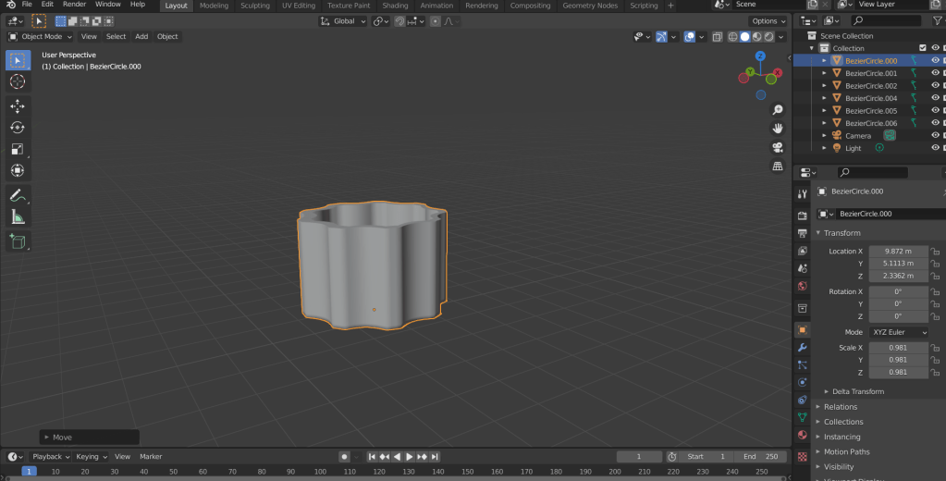Activate the Move tool
Viewport: 946px width, 481px height.
point(18,106)
